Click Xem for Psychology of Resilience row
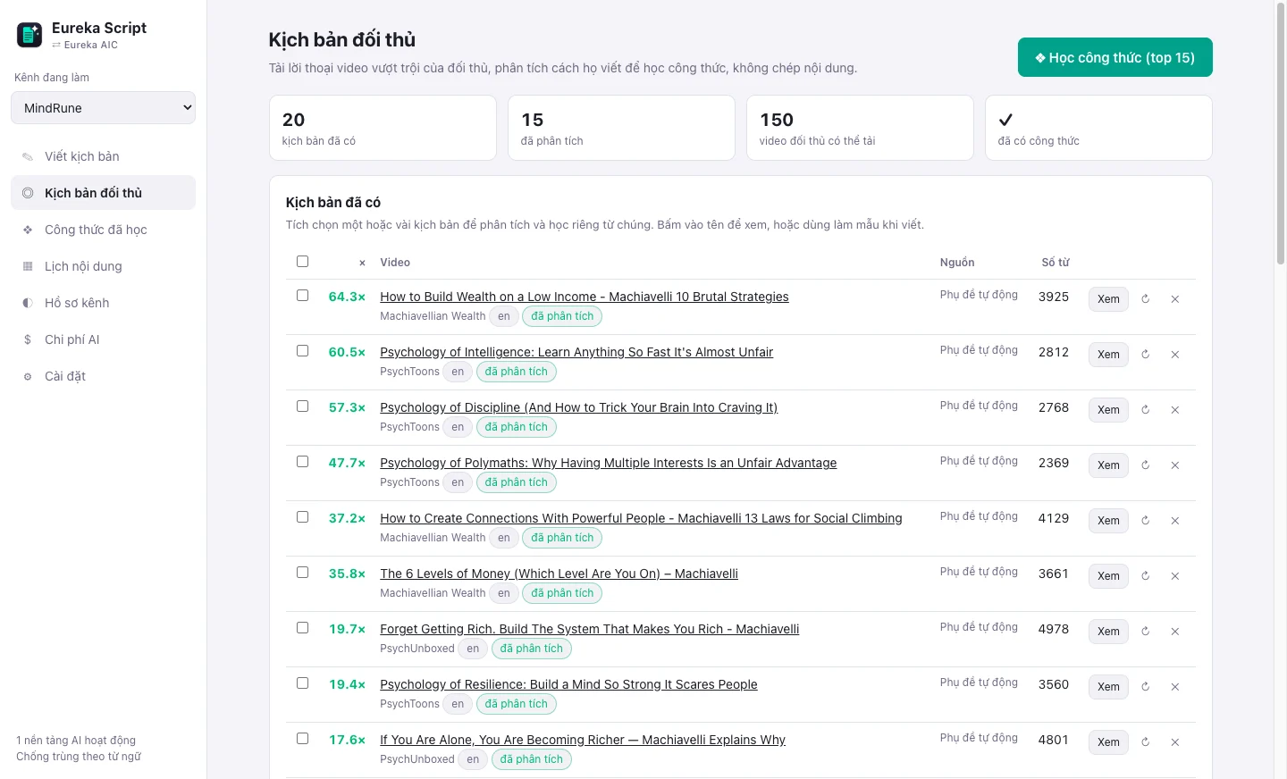The width and height of the screenshot is (1287, 779). (x=1108, y=687)
